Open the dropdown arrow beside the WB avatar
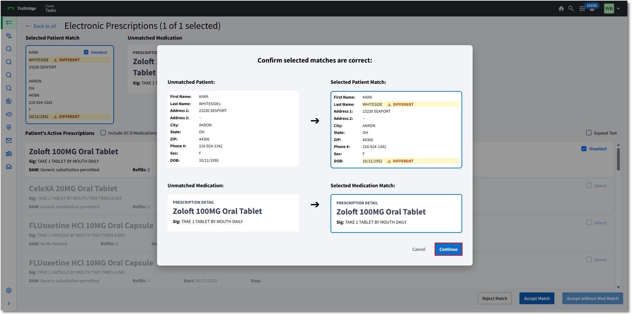This screenshot has height=315, width=632. (618, 9)
